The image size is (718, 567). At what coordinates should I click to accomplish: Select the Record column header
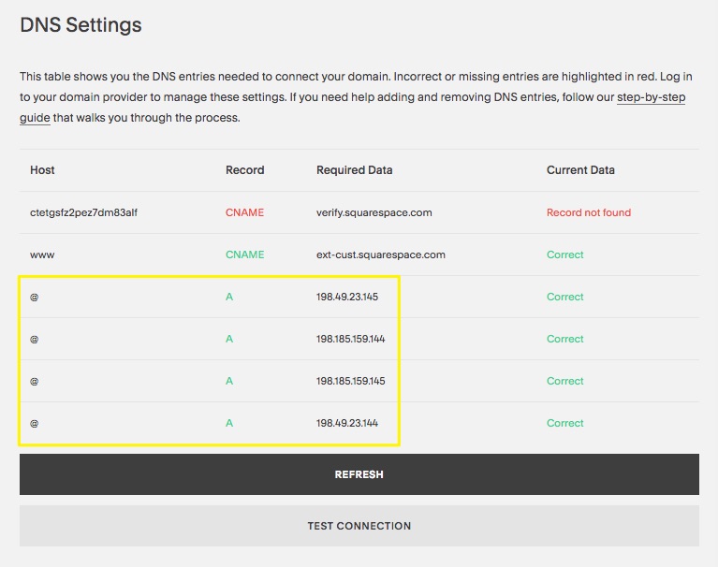pos(244,170)
